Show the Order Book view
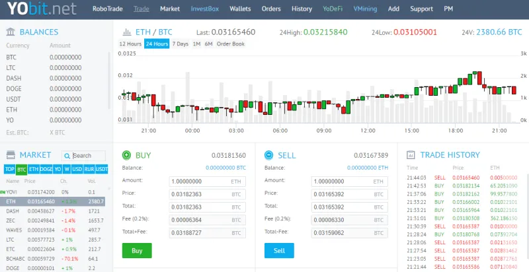The height and width of the screenshot is (272, 529). click(231, 44)
